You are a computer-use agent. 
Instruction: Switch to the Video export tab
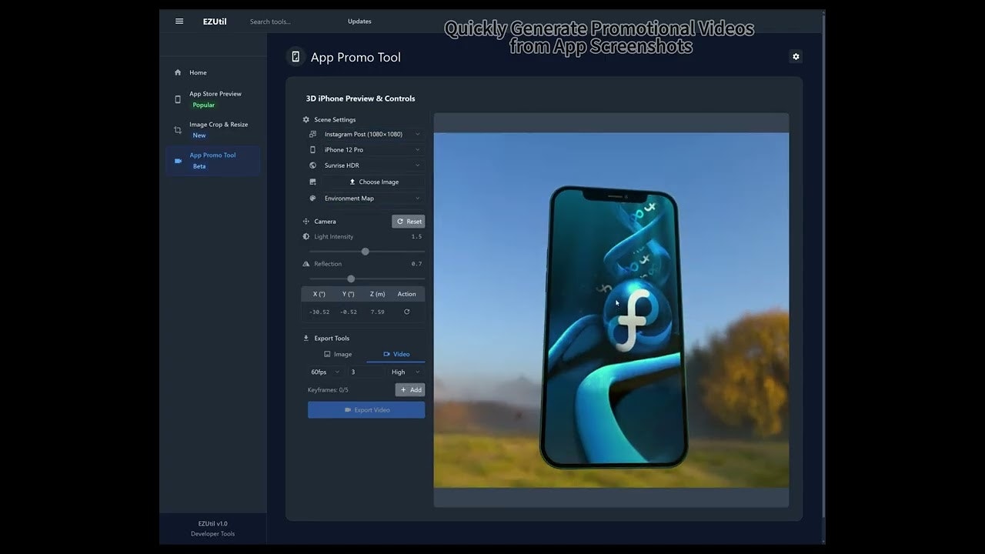click(396, 354)
